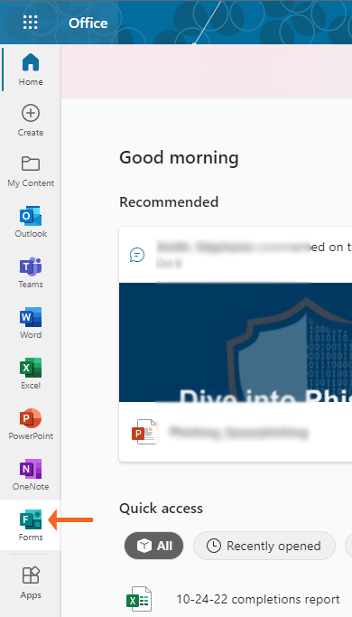Click the Good morning greeting text
This screenshot has width=352, height=617.
(179, 158)
